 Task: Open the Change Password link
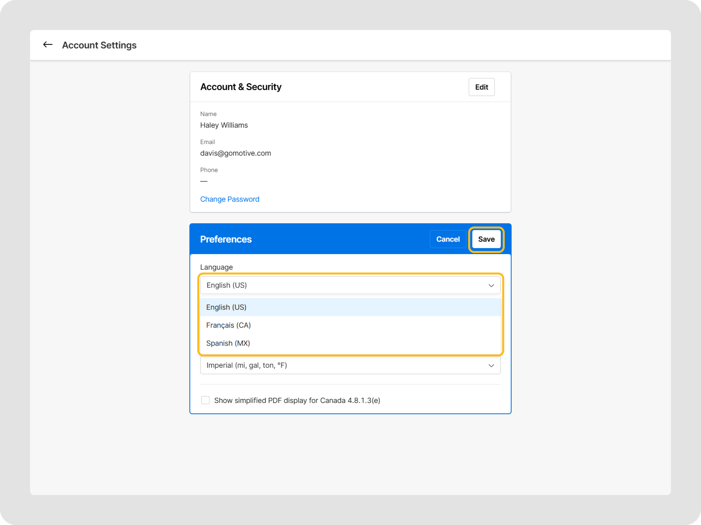click(x=230, y=199)
